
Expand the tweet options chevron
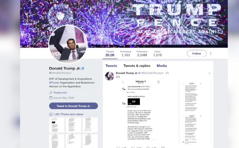point(209,73)
